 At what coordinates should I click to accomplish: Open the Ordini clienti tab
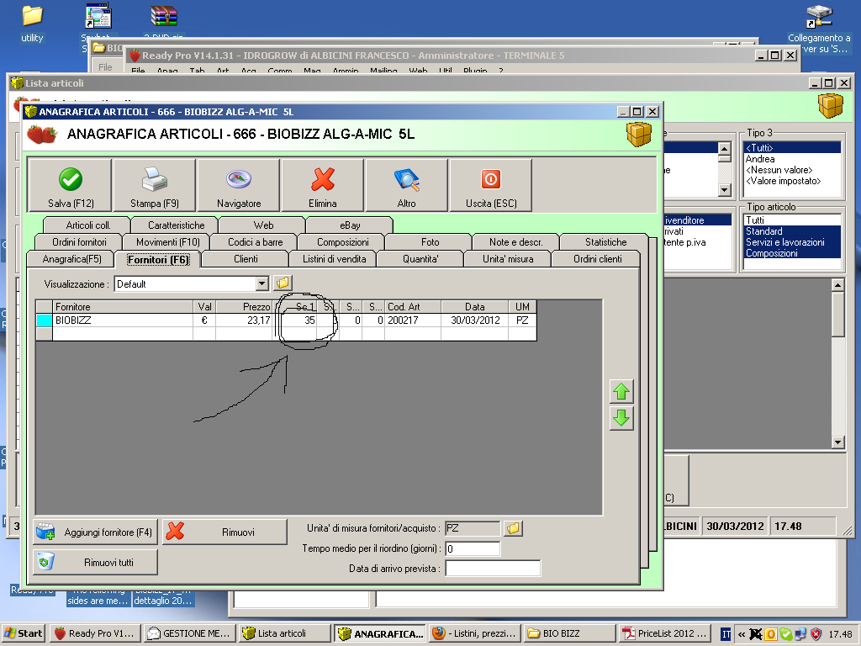598,259
